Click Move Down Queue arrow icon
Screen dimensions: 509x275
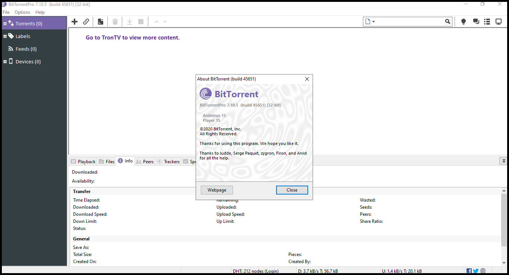coord(165,22)
